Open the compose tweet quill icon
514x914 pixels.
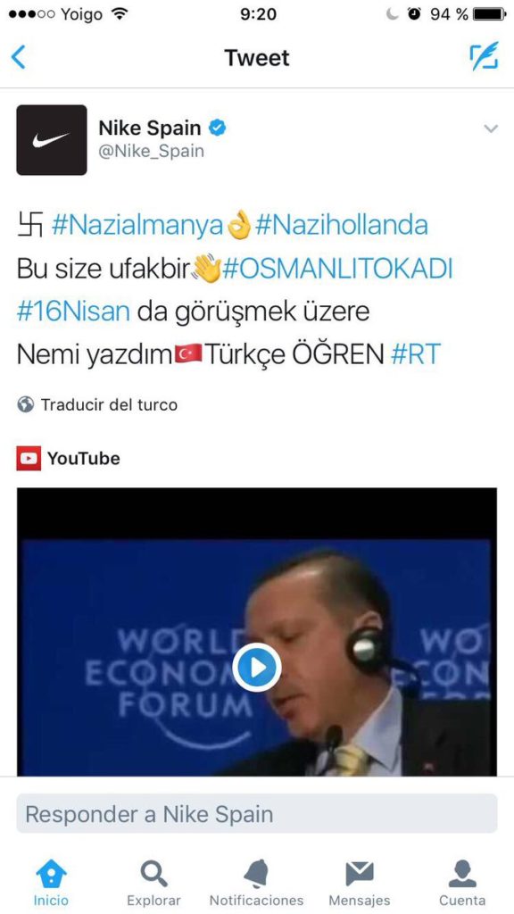click(484, 56)
